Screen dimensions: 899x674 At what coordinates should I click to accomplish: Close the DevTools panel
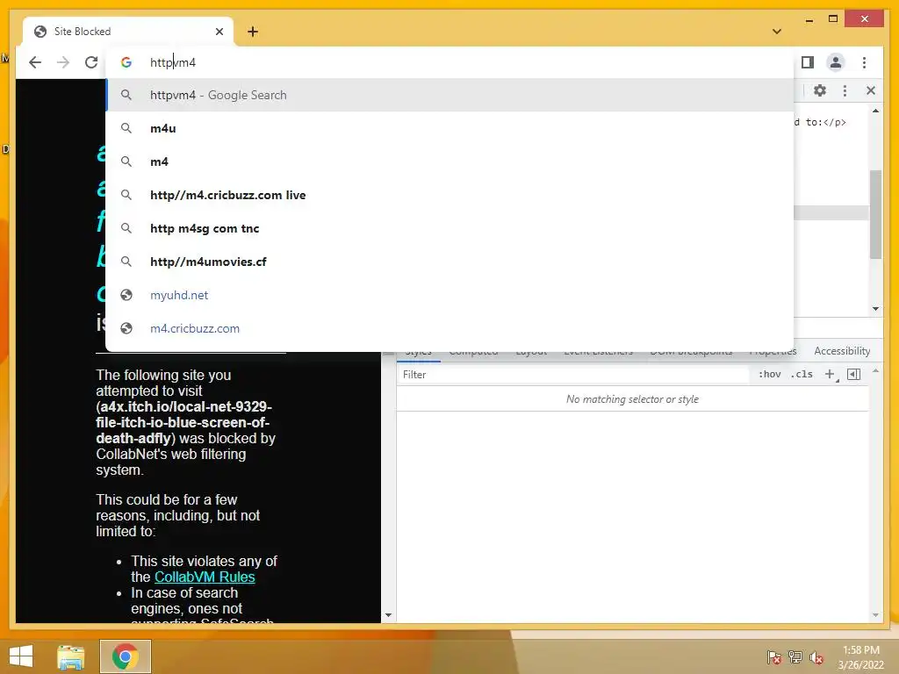click(870, 90)
